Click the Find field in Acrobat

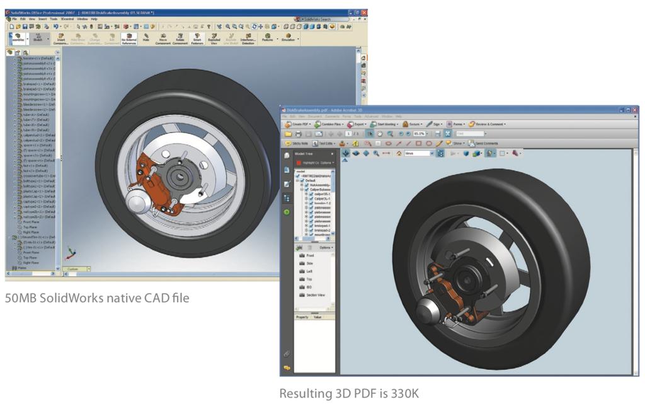click(x=470, y=134)
